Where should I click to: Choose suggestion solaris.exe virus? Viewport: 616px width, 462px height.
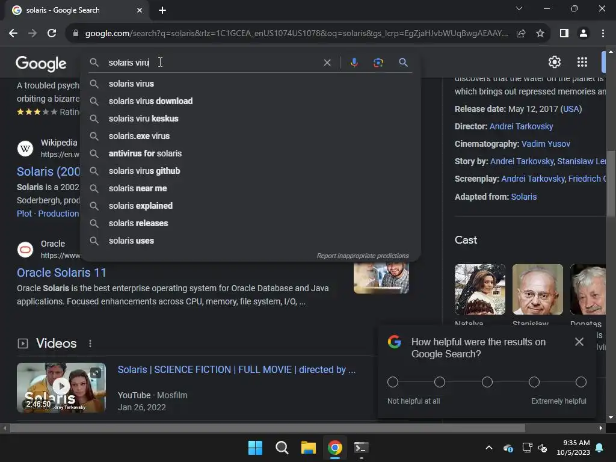(250, 136)
